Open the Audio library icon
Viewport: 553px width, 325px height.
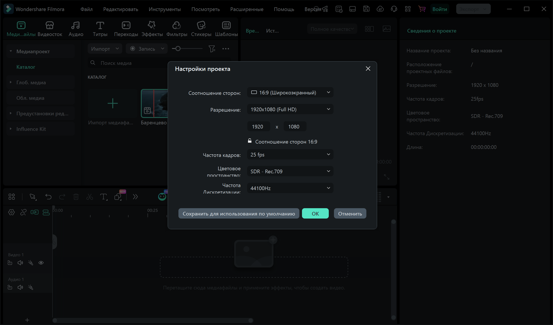pos(76,25)
